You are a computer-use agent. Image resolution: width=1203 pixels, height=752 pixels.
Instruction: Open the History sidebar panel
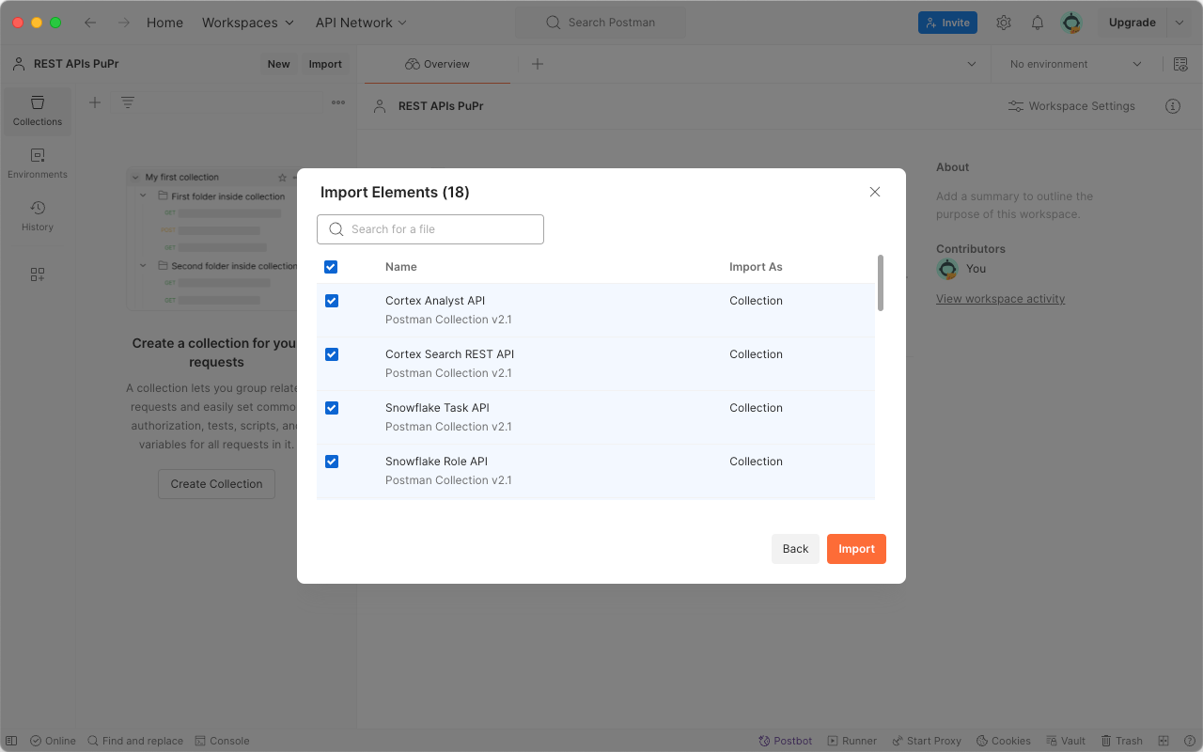point(38,215)
